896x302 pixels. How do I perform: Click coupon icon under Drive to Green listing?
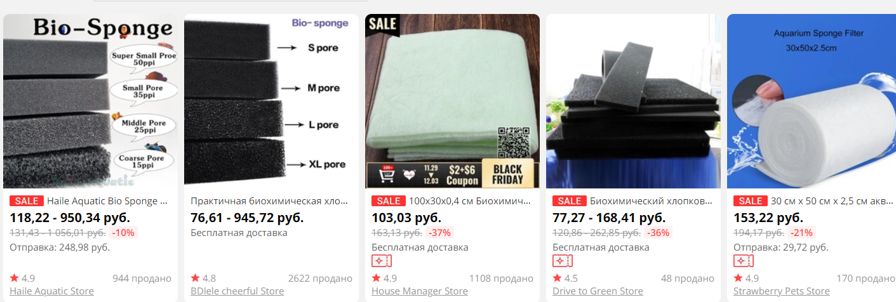tap(563, 261)
